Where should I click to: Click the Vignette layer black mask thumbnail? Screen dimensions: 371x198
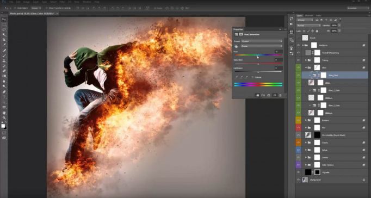coord(317,172)
